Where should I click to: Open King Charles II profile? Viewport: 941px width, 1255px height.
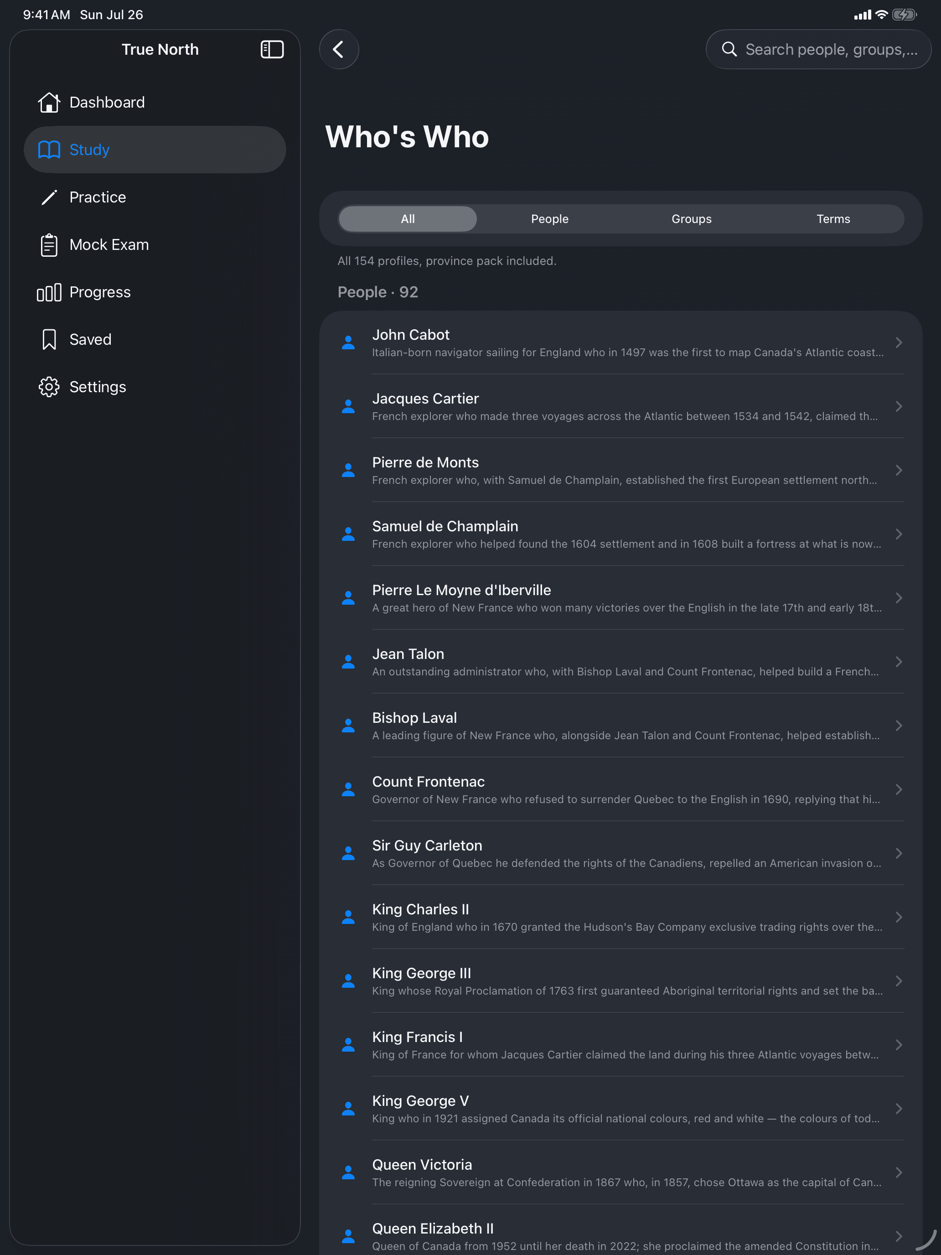[x=620, y=917]
